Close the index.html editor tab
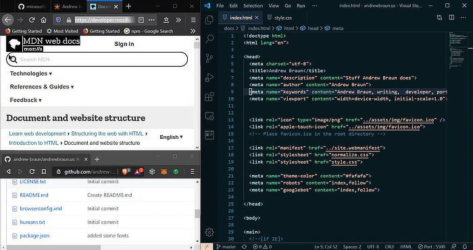This screenshot has width=473, height=250. click(257, 18)
